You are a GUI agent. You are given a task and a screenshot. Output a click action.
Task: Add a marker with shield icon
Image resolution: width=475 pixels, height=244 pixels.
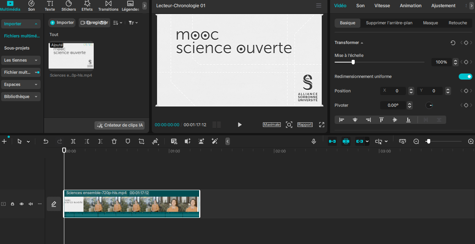(x=128, y=141)
